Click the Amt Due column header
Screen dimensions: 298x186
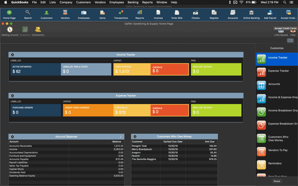pos(210,142)
